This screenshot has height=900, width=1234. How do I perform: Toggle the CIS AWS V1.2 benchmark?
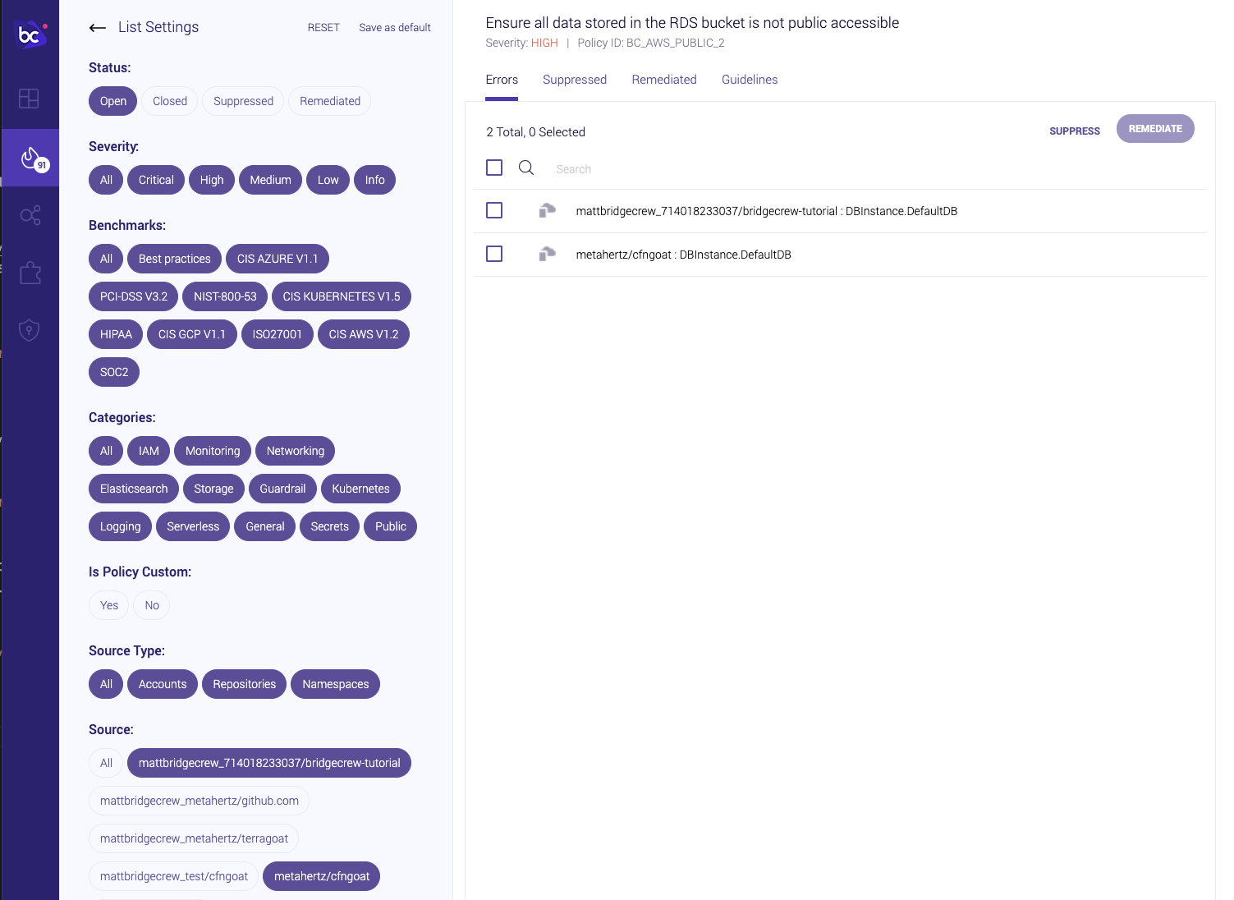364,334
